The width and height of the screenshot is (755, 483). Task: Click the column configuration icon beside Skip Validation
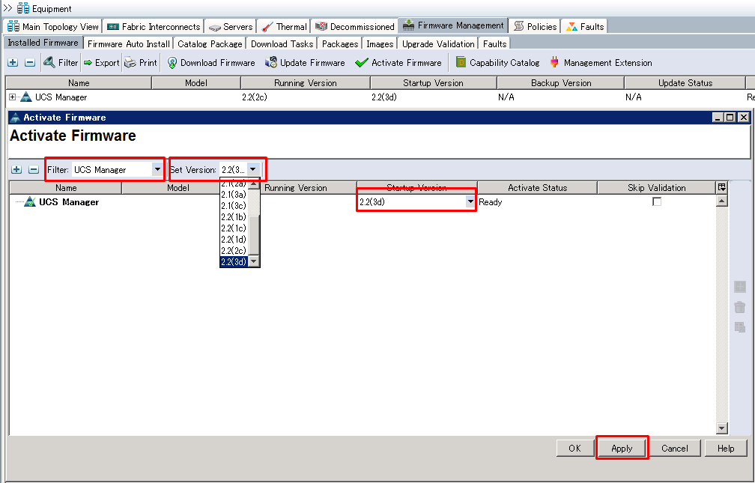(721, 187)
